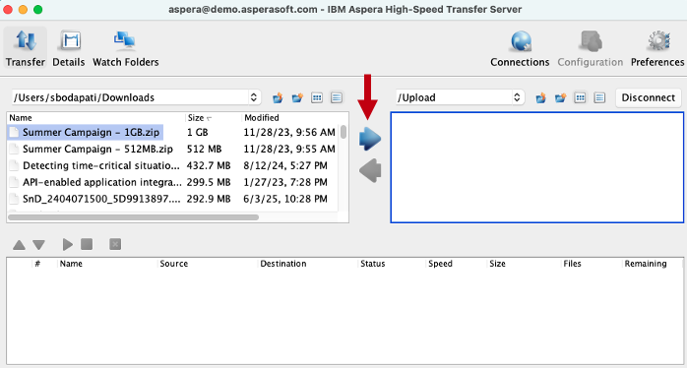Move transfer down in queue

coord(39,244)
